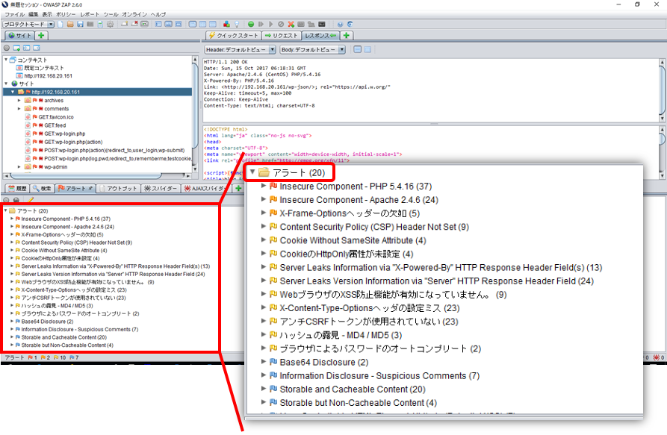Switch to the スパイダー tab

pyautogui.click(x=161, y=188)
